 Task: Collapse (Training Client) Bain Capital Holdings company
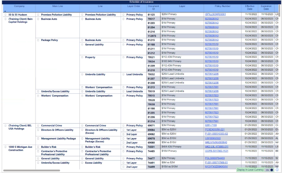tap(5, 19)
